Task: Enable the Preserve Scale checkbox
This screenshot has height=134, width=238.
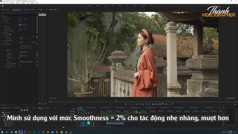Action: (20, 58)
